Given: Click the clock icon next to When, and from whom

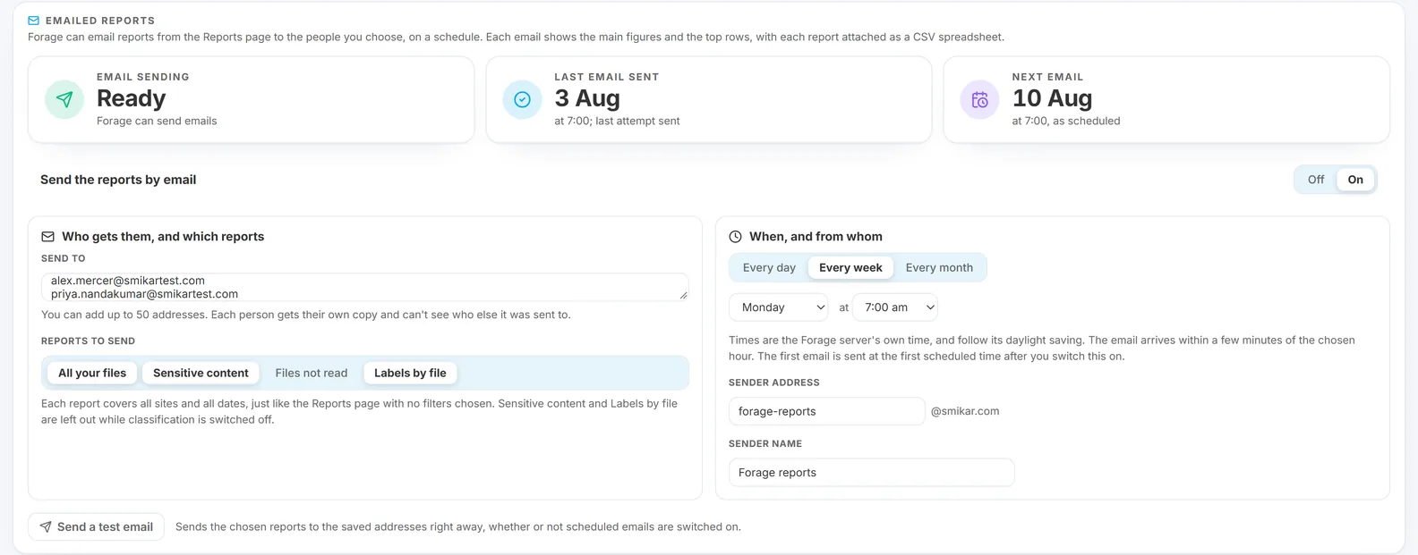Looking at the screenshot, I should 735,237.
